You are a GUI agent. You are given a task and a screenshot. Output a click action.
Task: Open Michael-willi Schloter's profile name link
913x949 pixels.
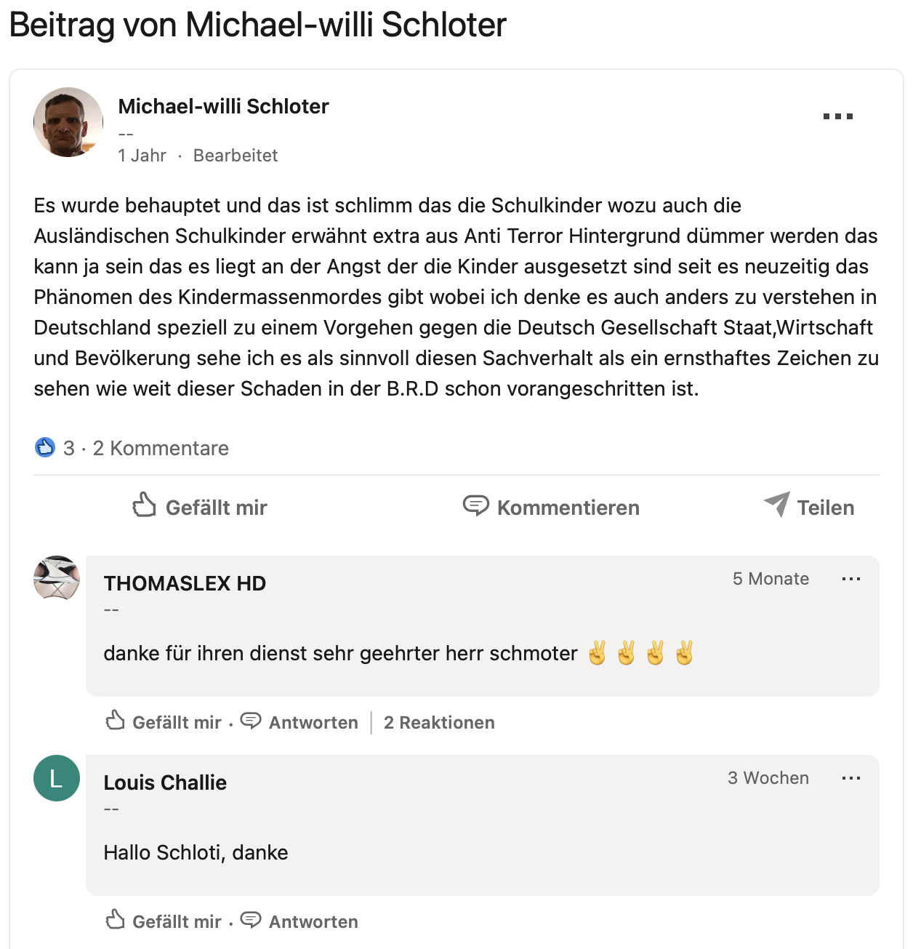(x=223, y=106)
